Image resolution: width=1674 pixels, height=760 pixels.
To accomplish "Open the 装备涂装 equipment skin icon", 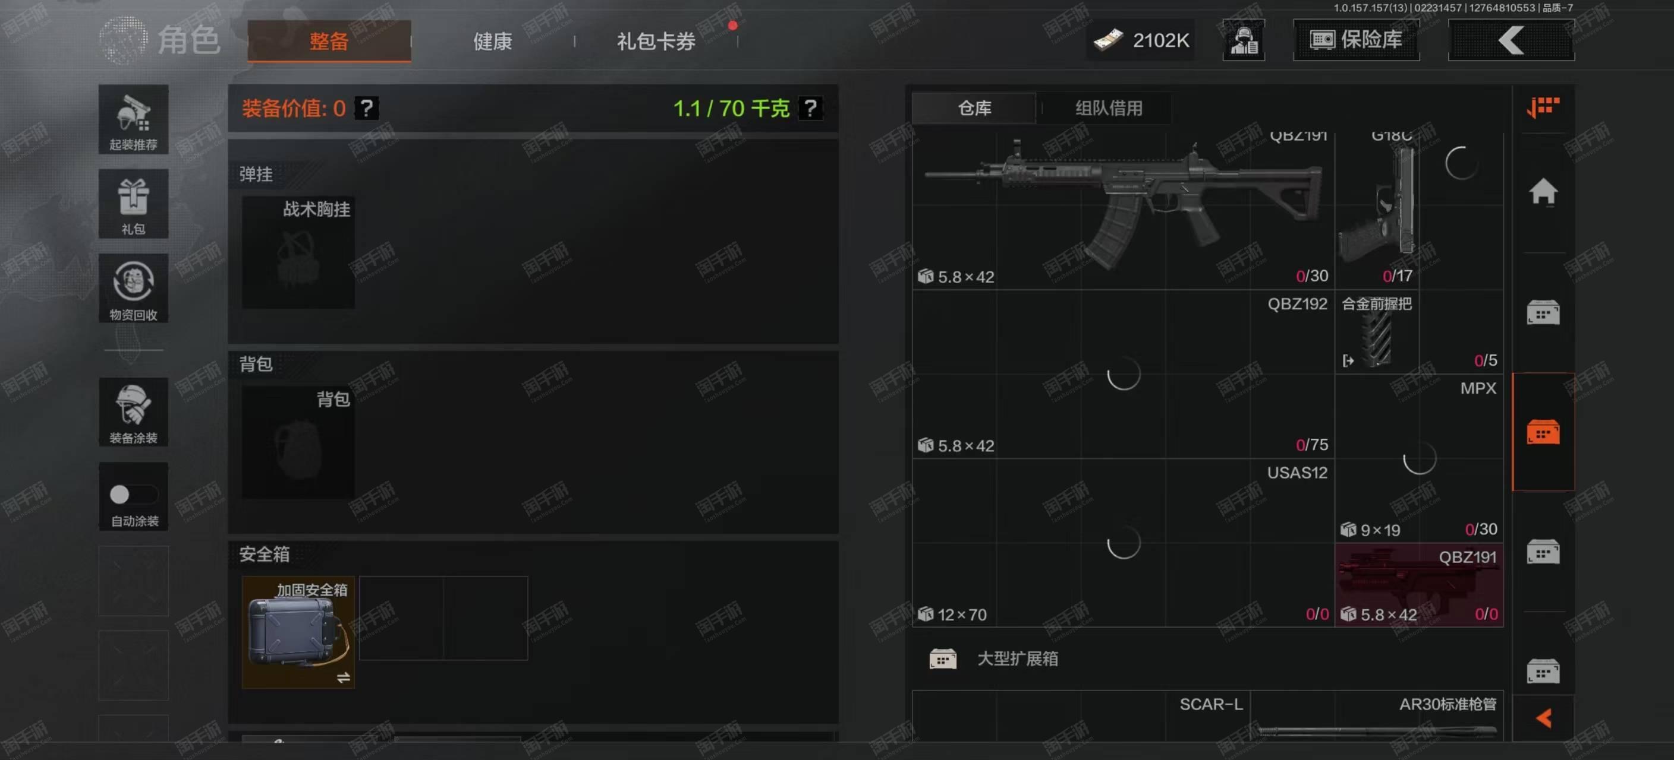I will pos(133,411).
